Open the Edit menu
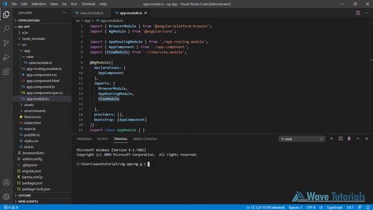Screen dimensions: 373x210 click(24, 4)
